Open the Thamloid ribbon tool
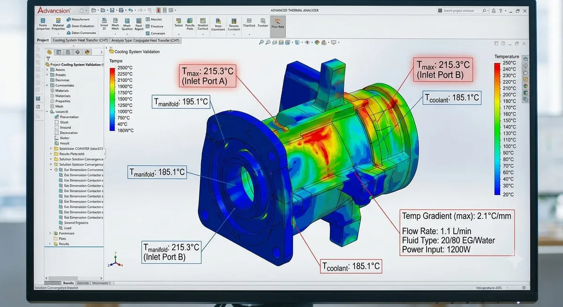The image size is (563, 307). point(249,22)
